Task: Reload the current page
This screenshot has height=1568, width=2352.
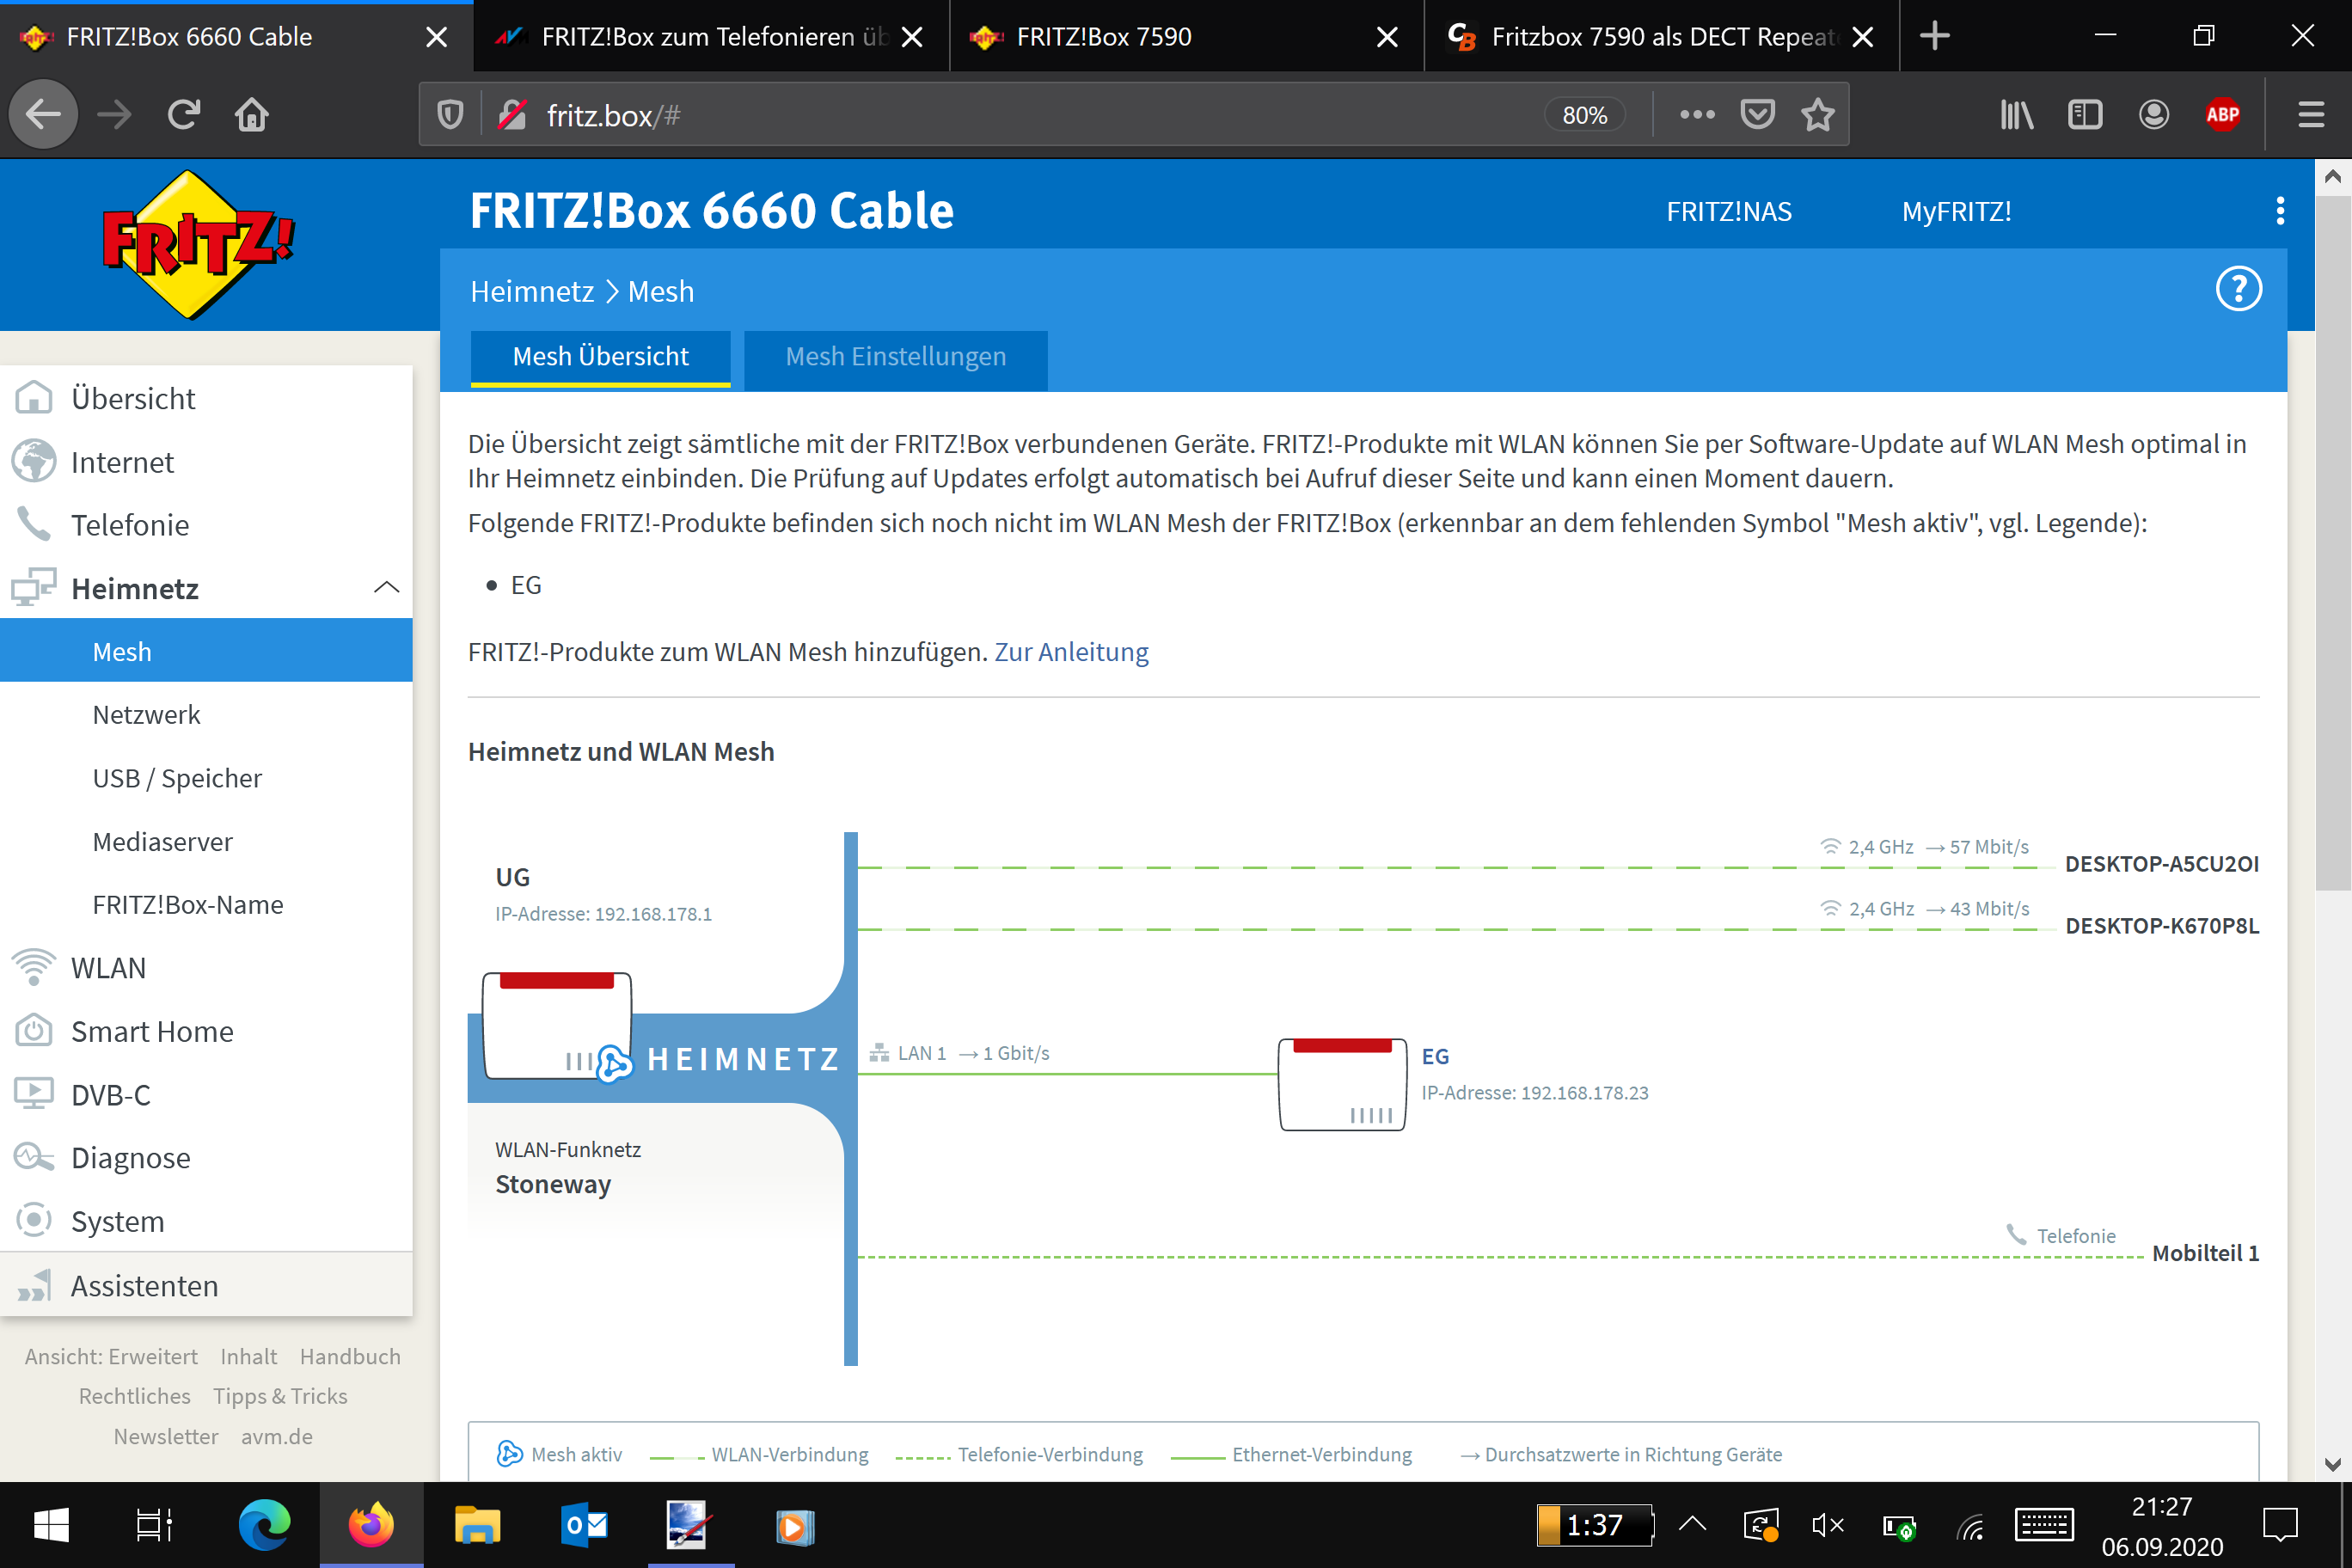Action: coord(184,115)
